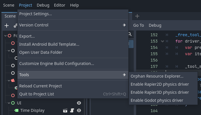Select the UI node label
Viewport: 201px width, 115px height.
(x=19, y=103)
